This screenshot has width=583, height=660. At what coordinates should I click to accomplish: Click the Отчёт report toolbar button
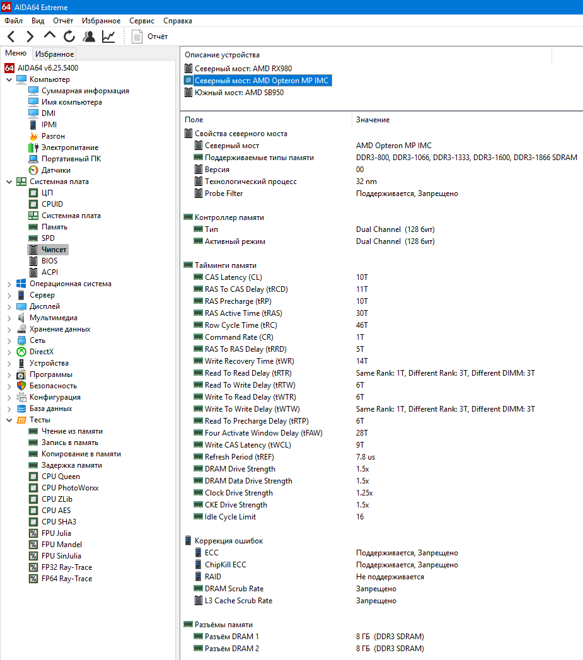(149, 37)
